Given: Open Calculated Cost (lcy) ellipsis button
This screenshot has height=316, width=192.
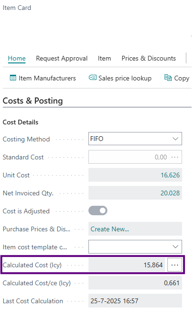Looking at the screenshot, I should pyautogui.click(x=175, y=265).
